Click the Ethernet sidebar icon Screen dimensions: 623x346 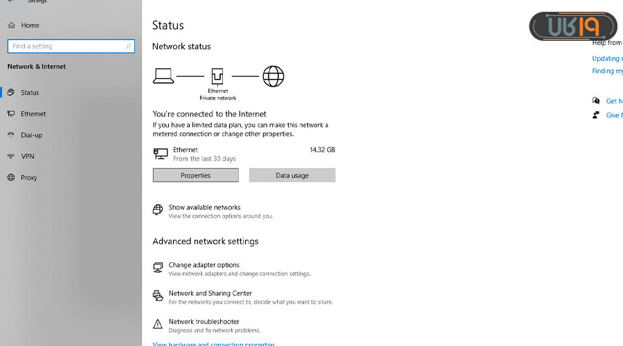pos(11,113)
